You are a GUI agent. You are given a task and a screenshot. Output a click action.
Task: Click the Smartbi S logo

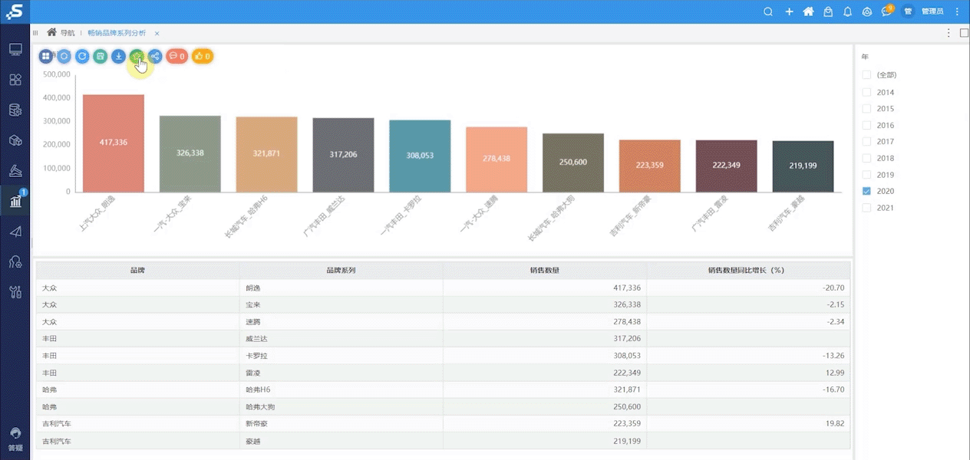tap(15, 11)
